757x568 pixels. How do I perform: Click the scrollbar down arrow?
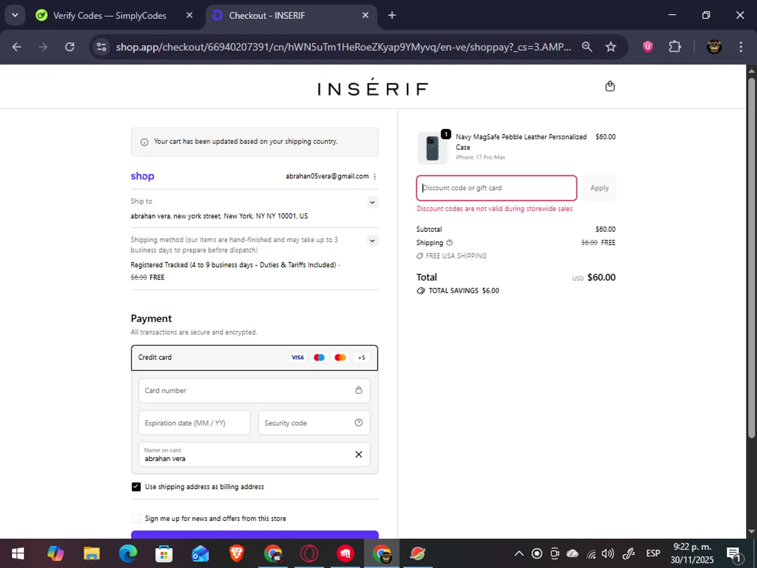pos(751,532)
